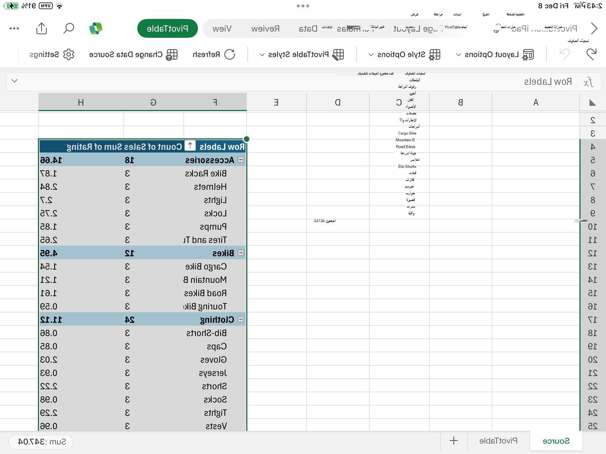Select the "Sum of Rating" header cell

pyautogui.click(x=81, y=147)
